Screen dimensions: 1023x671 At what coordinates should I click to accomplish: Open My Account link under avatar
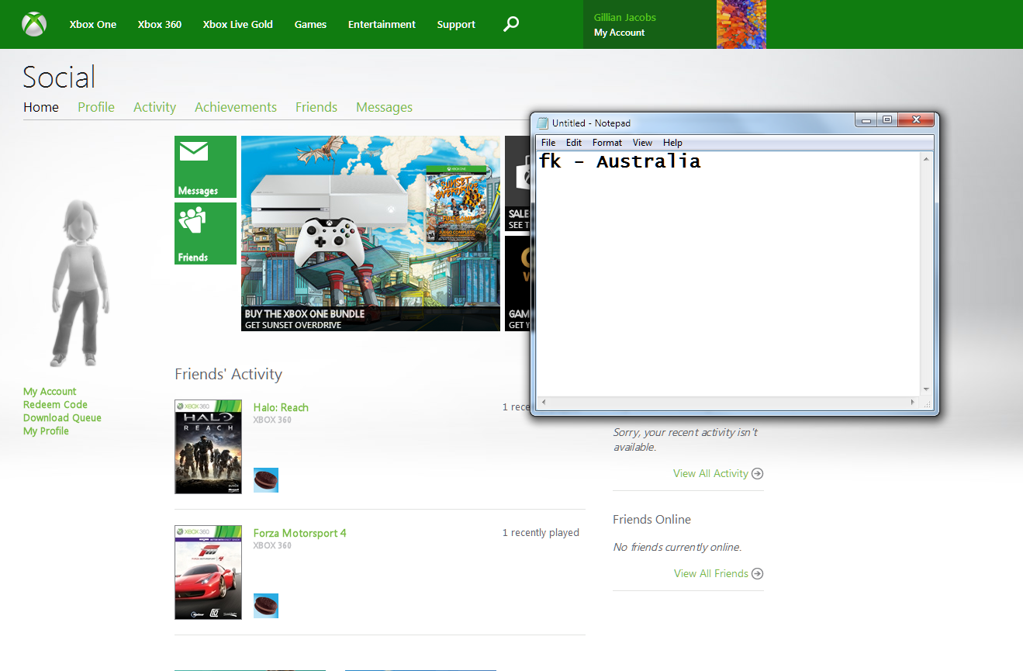point(50,392)
